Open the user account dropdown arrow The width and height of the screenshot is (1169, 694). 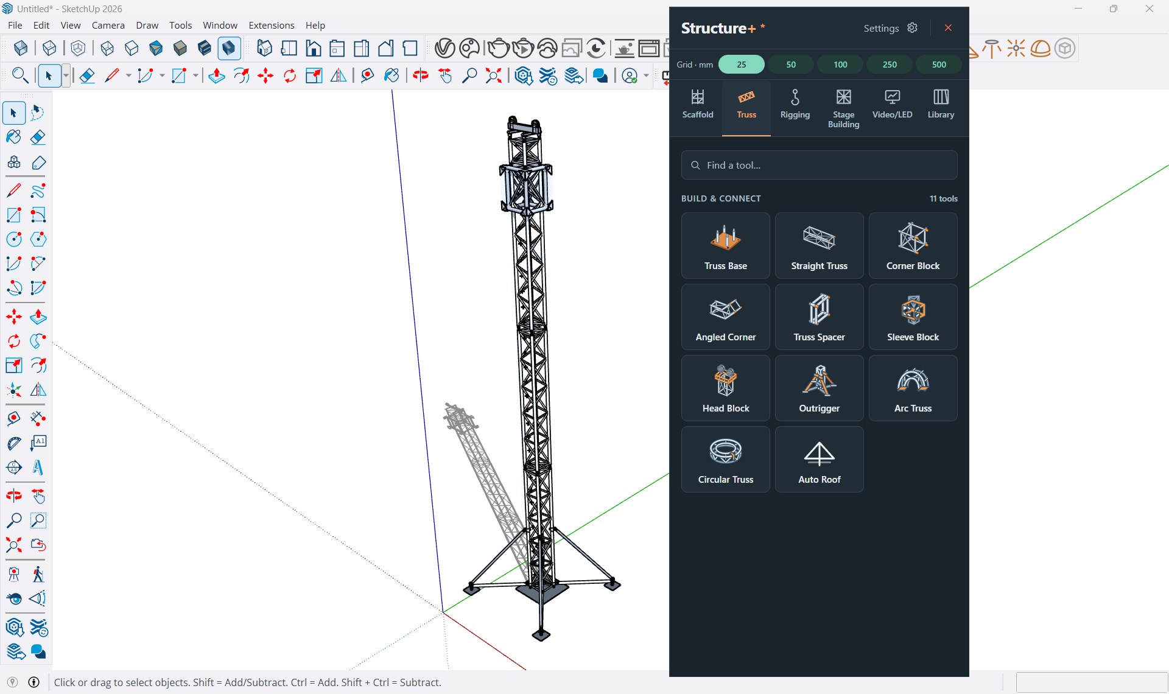pos(646,75)
